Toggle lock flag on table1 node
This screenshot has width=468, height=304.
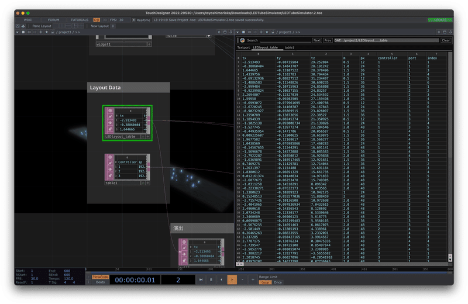(x=110, y=176)
